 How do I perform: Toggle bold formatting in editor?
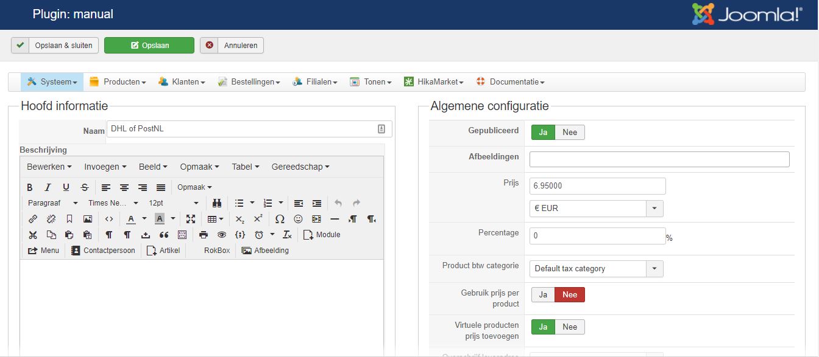pyautogui.click(x=30, y=187)
